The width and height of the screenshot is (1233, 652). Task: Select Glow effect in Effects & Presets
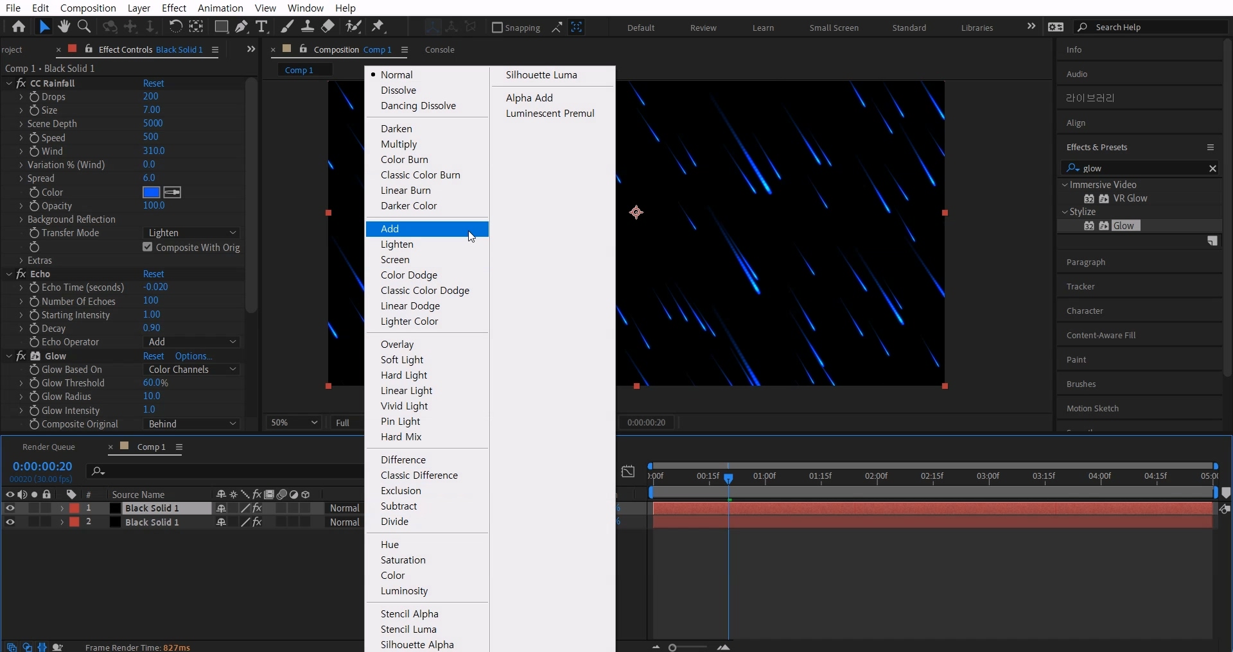(x=1126, y=226)
